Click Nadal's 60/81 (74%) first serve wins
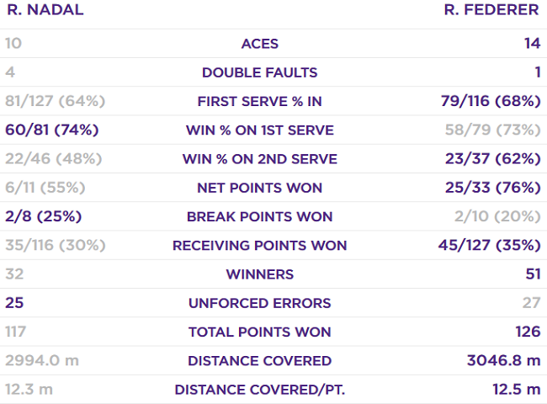 pos(52,130)
